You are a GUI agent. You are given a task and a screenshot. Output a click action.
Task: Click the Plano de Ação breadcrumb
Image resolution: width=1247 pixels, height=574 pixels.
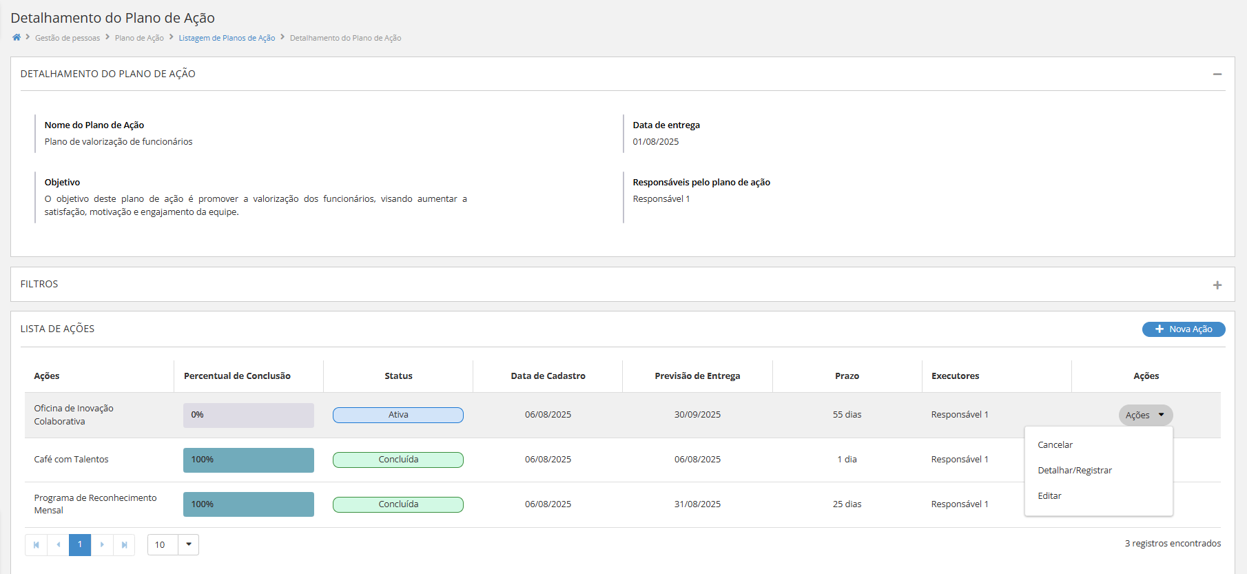pos(139,38)
